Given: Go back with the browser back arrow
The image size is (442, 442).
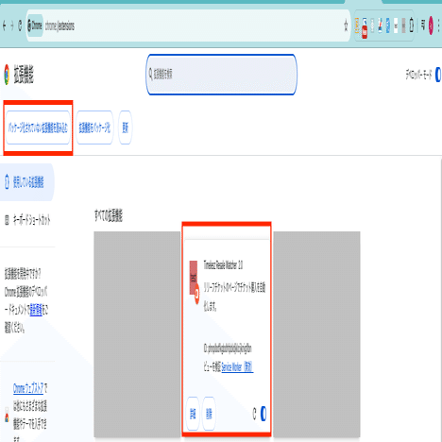Looking at the screenshot, I should (x=4, y=25).
